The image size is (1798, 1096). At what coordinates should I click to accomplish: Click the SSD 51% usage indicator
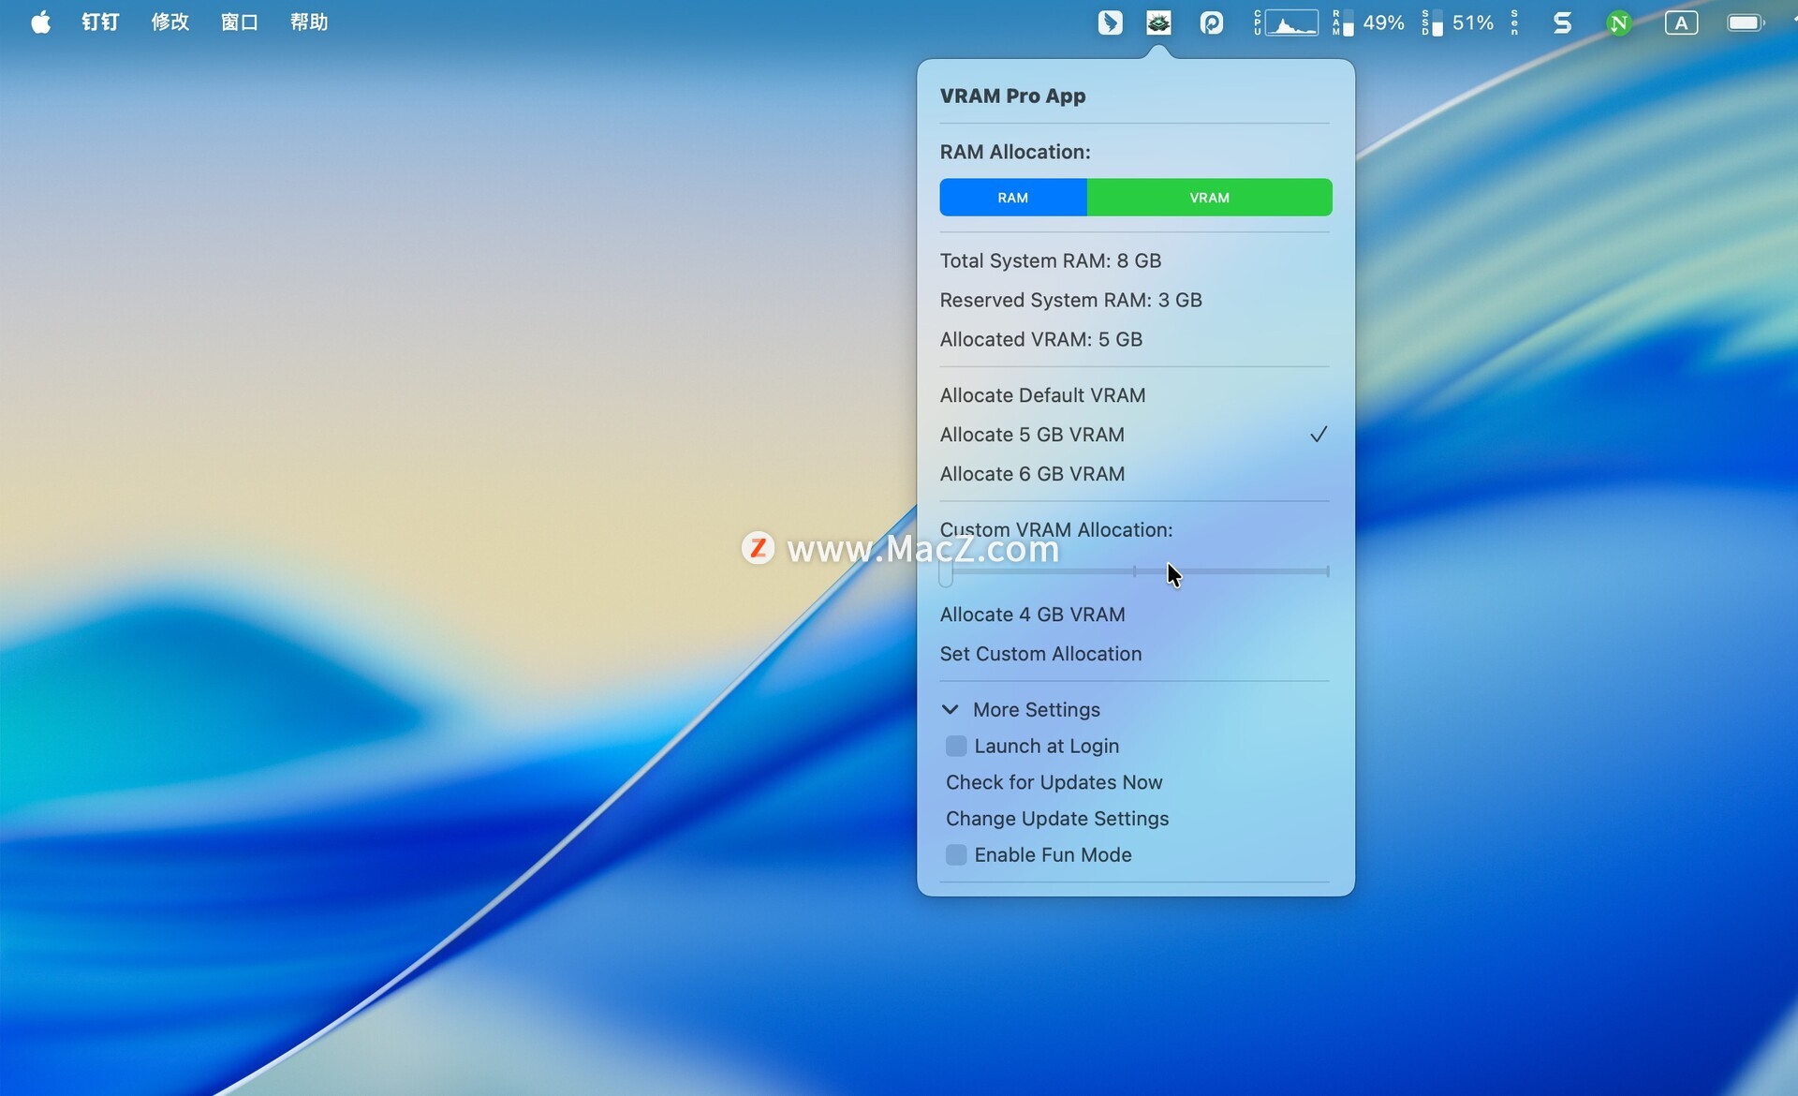[1457, 22]
